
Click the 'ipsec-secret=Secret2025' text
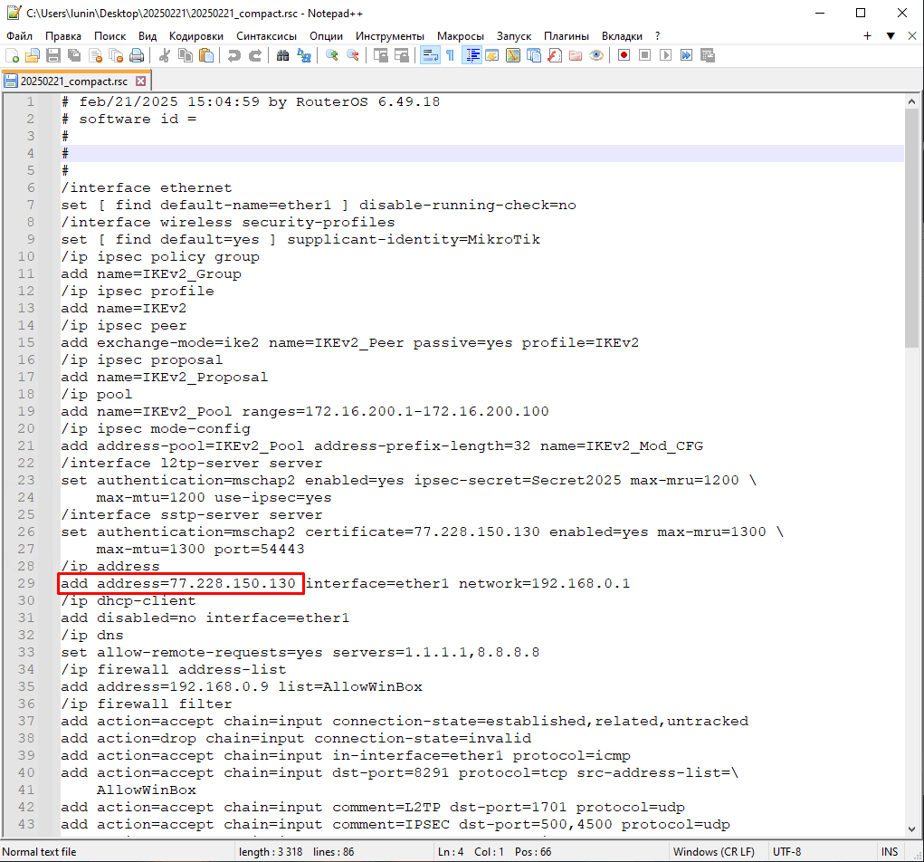click(518, 480)
